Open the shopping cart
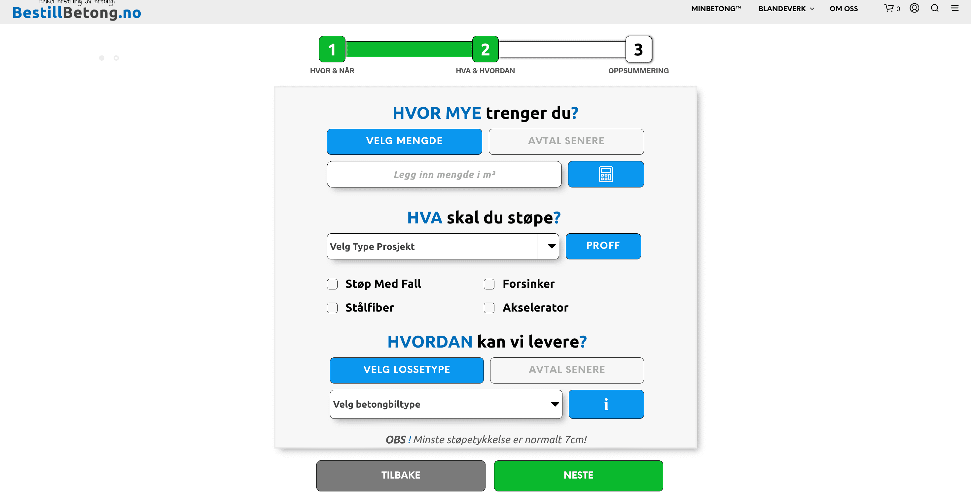 coord(890,8)
